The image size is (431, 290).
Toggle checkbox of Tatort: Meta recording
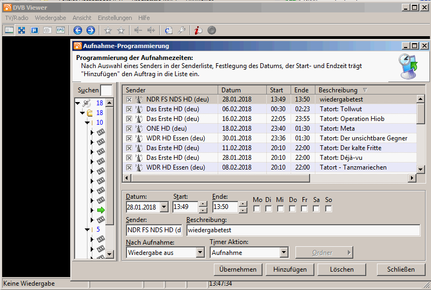(x=129, y=129)
